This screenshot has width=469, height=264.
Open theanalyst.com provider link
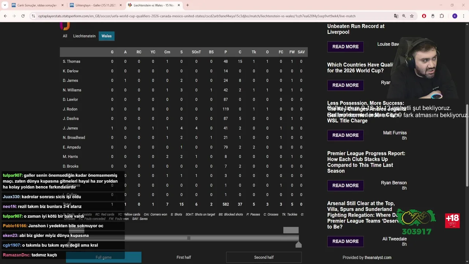378,257
